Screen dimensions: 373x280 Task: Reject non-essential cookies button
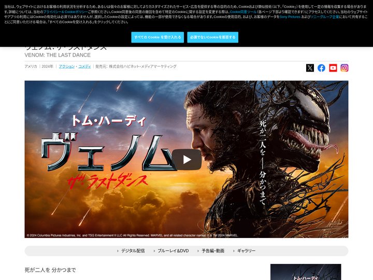213,37
